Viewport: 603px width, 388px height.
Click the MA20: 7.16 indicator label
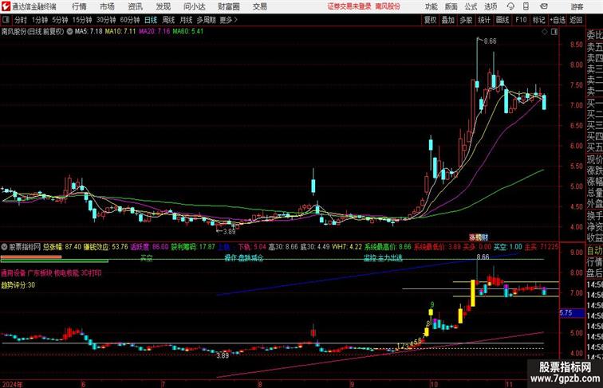coord(154,32)
